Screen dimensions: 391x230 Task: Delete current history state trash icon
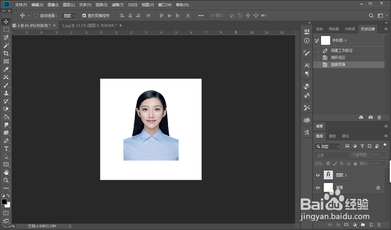point(379,117)
